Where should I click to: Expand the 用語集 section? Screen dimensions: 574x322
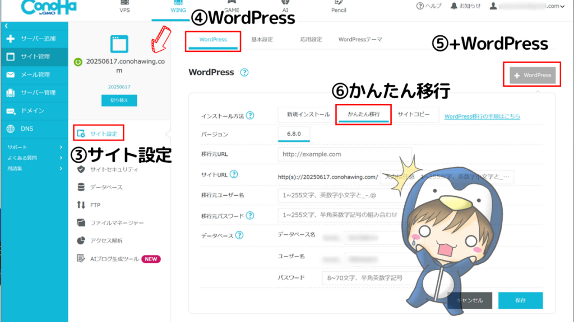34,168
